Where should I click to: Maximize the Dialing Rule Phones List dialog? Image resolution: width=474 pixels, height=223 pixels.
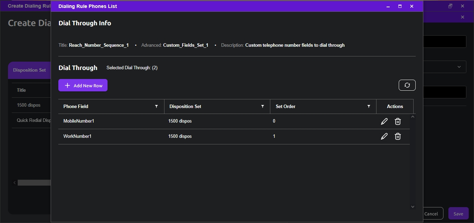coord(400,6)
